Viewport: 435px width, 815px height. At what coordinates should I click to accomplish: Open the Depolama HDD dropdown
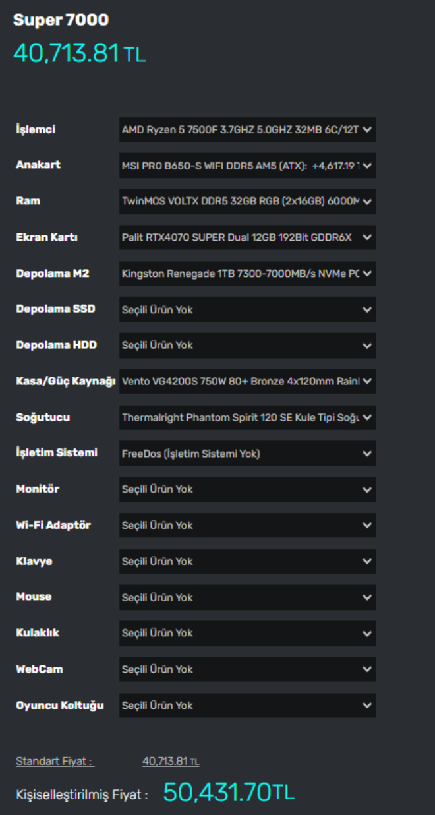[x=247, y=346]
